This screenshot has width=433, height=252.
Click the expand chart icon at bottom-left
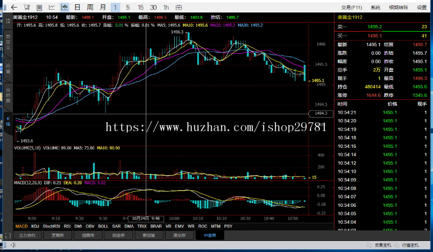click(8, 236)
